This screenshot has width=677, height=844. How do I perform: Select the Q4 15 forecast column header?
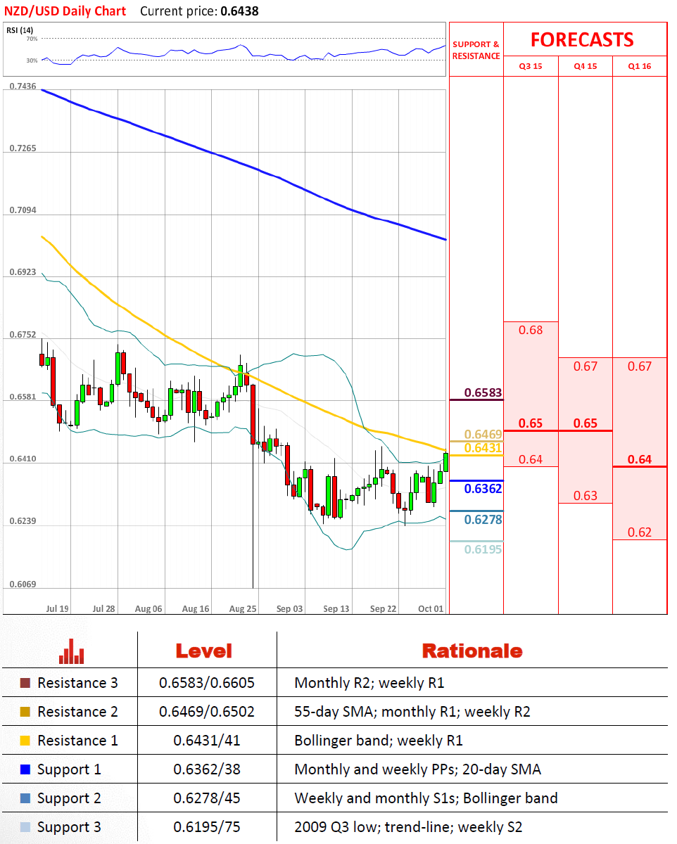click(585, 66)
